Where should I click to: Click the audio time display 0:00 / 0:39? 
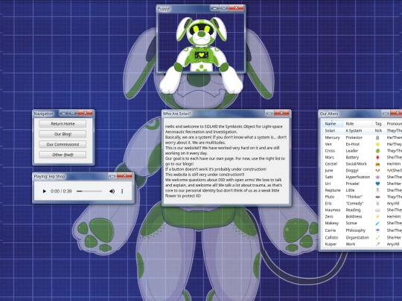tap(61, 191)
